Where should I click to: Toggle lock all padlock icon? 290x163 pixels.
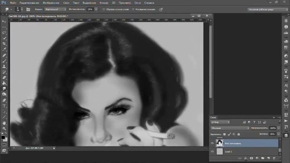[239, 134]
